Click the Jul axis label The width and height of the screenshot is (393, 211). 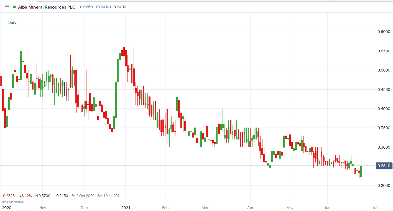coord(375,207)
